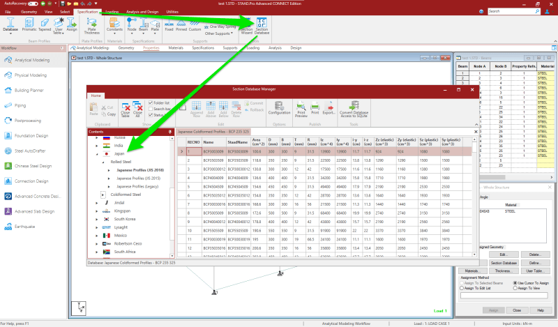558x327 pixels.
Task: Open the Geometry ribbon tab
Action: [x=29, y=12]
